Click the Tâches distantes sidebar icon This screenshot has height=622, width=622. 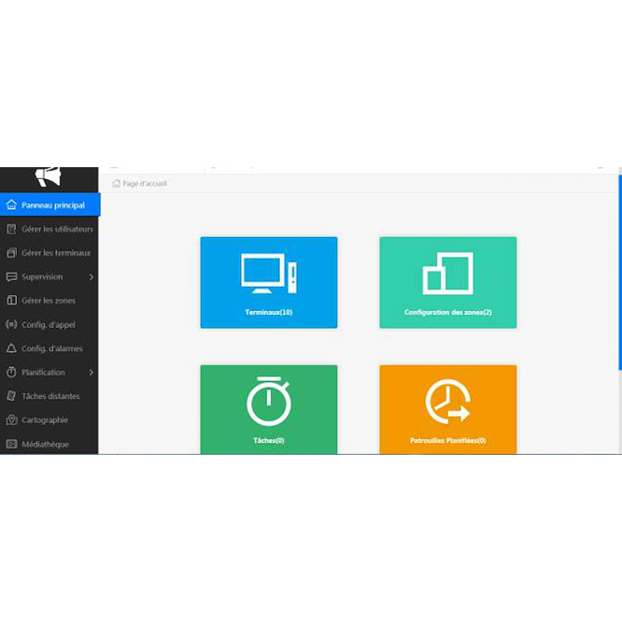pos(11,396)
